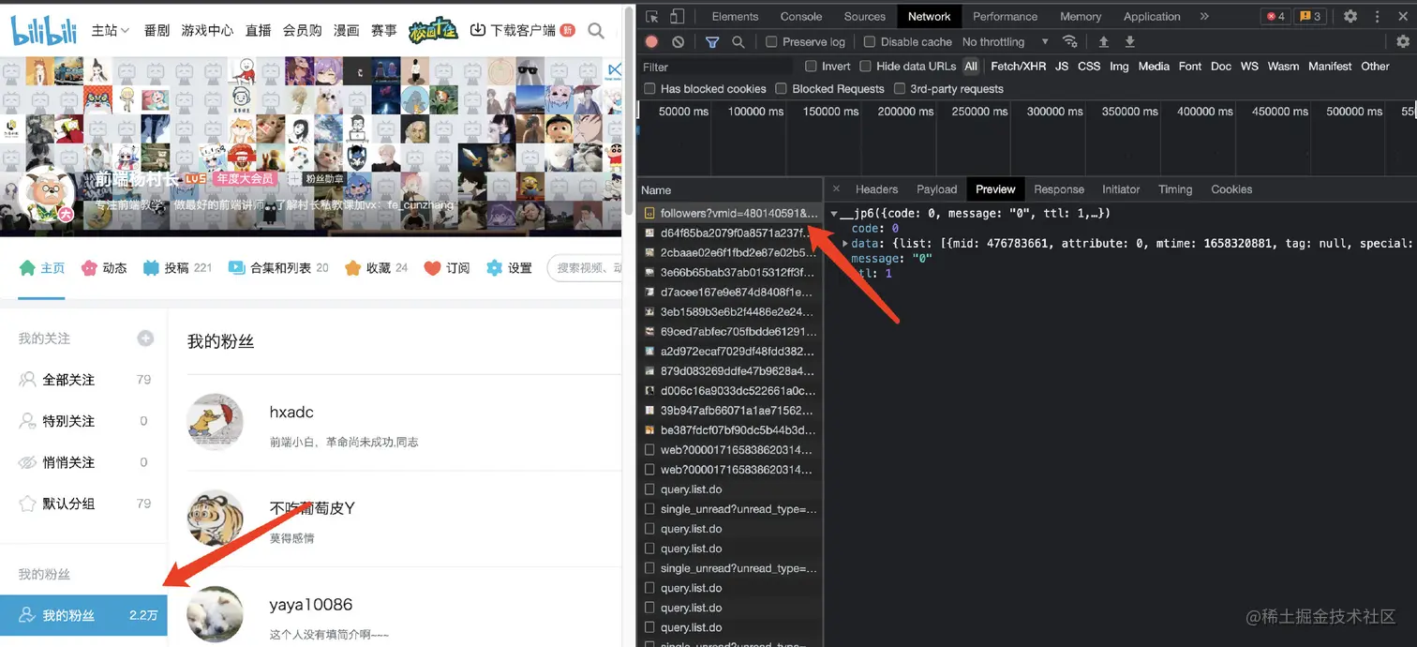Filter requests by JS type

coord(1062,66)
